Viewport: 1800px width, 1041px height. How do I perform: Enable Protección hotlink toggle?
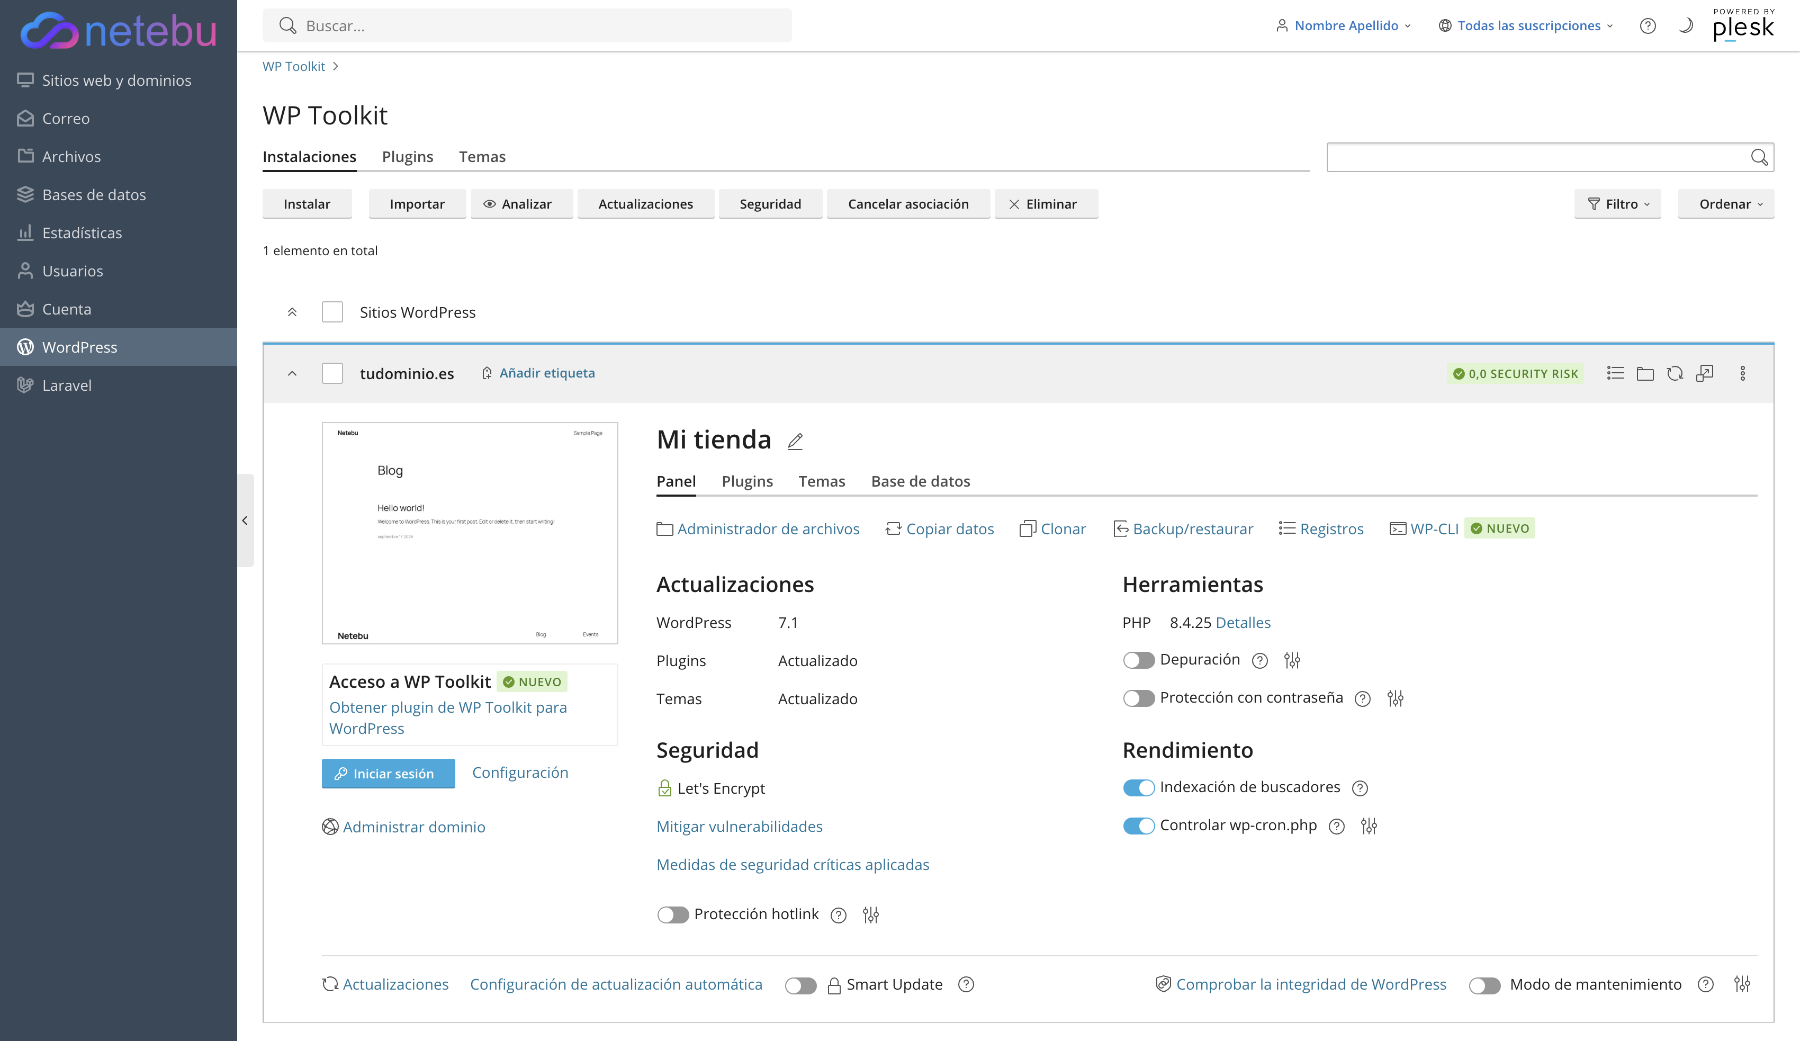[673, 914]
